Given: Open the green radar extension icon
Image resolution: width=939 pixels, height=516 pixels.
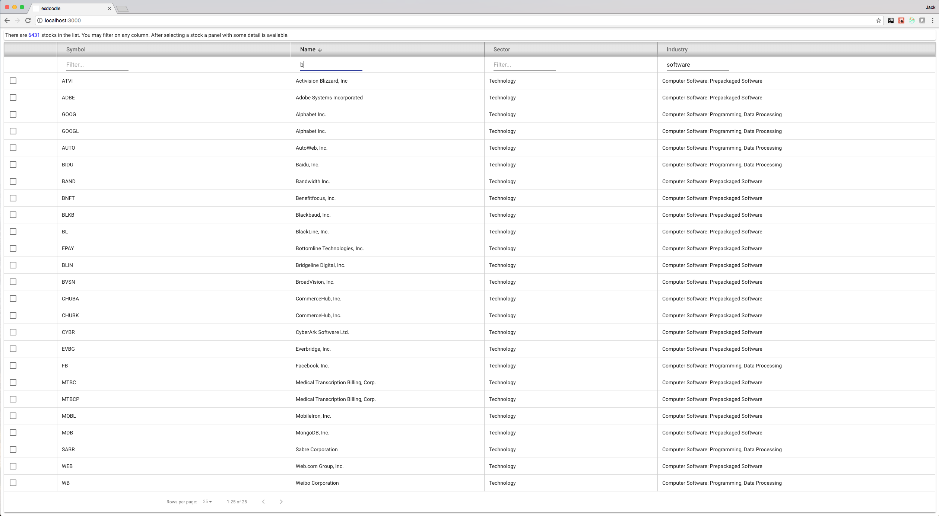Looking at the screenshot, I should (912, 20).
